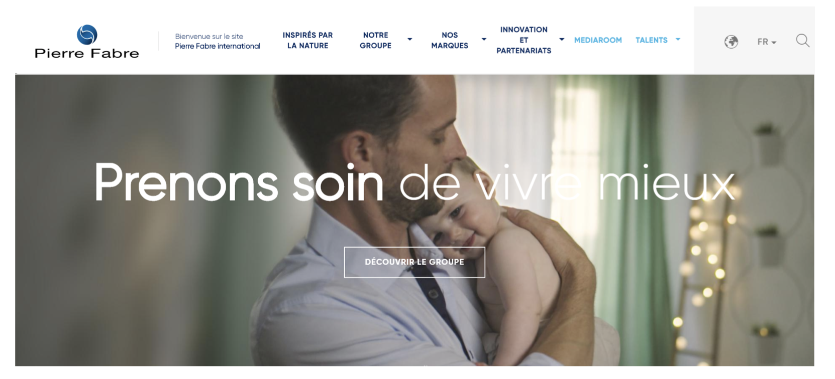Select the Nos Marques menu item
The height and width of the screenshot is (379, 835).
click(x=450, y=40)
